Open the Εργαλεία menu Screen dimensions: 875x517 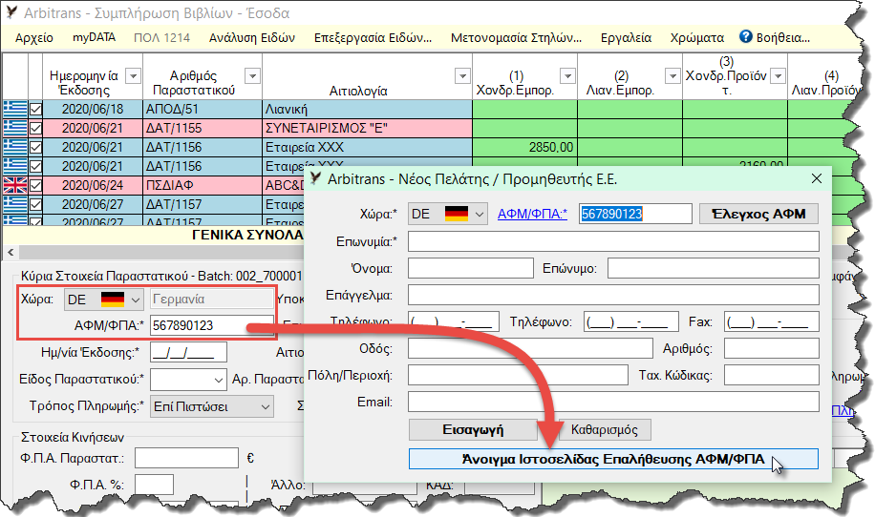click(x=626, y=38)
